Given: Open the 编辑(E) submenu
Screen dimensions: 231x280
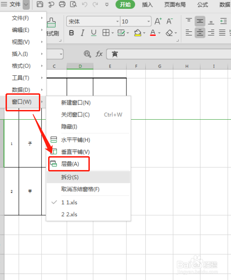Looking at the screenshot, I should [23, 30].
